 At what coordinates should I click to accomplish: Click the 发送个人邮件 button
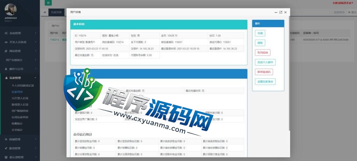[265, 62]
